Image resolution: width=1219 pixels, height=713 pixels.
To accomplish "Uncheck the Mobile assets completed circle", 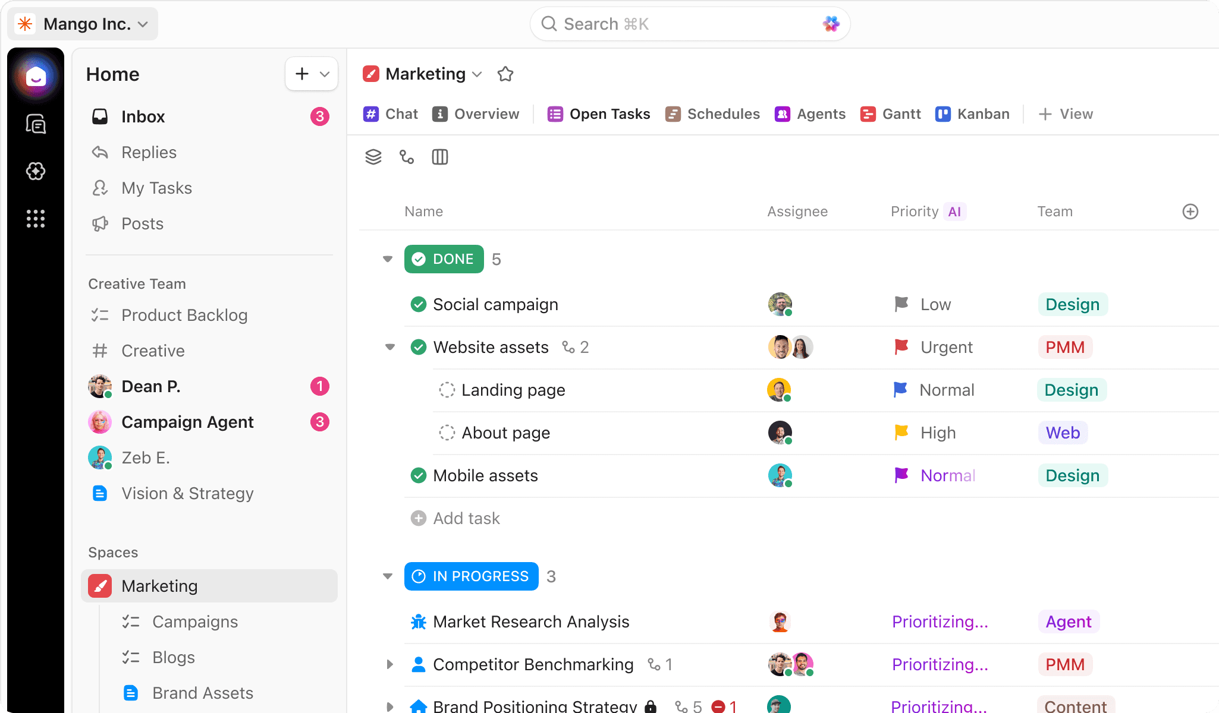I will coord(419,475).
